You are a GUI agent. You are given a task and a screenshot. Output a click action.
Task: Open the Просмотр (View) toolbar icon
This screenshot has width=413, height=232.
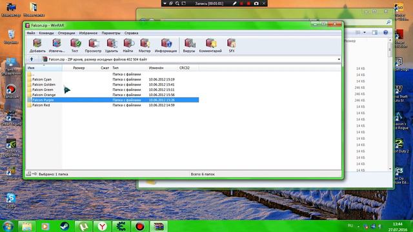(x=93, y=45)
